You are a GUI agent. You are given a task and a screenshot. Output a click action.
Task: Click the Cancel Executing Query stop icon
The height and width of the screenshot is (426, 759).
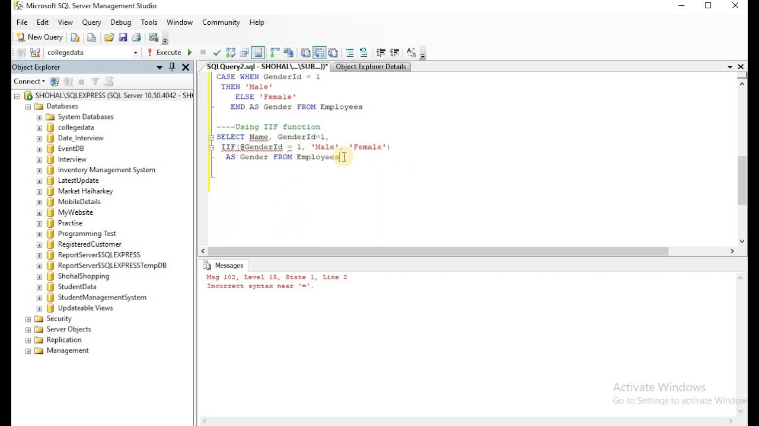(203, 53)
